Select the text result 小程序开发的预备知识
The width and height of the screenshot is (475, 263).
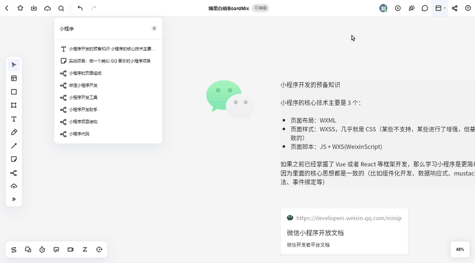pyautogui.click(x=108, y=49)
